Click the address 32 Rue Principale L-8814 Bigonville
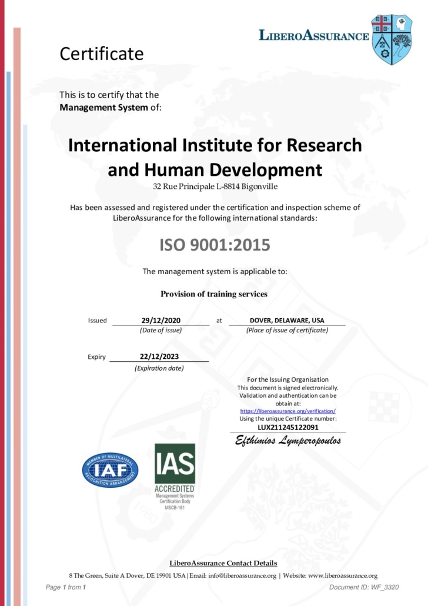428x606 pixels. pyautogui.click(x=215, y=187)
